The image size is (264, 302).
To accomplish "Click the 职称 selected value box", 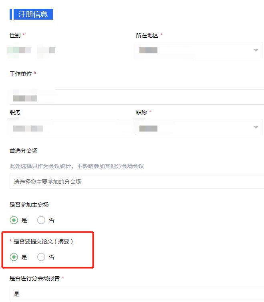I will click(x=192, y=128).
